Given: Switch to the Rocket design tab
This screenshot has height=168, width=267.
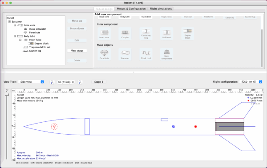Looking at the screenshot, I should click(x=104, y=9).
